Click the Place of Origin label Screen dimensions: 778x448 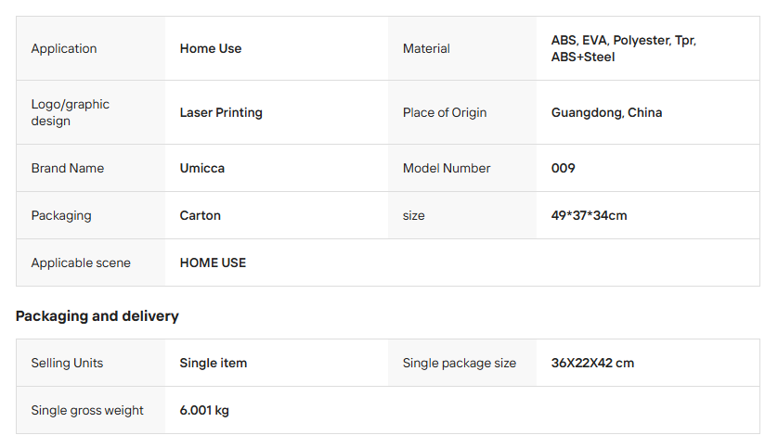click(x=445, y=112)
